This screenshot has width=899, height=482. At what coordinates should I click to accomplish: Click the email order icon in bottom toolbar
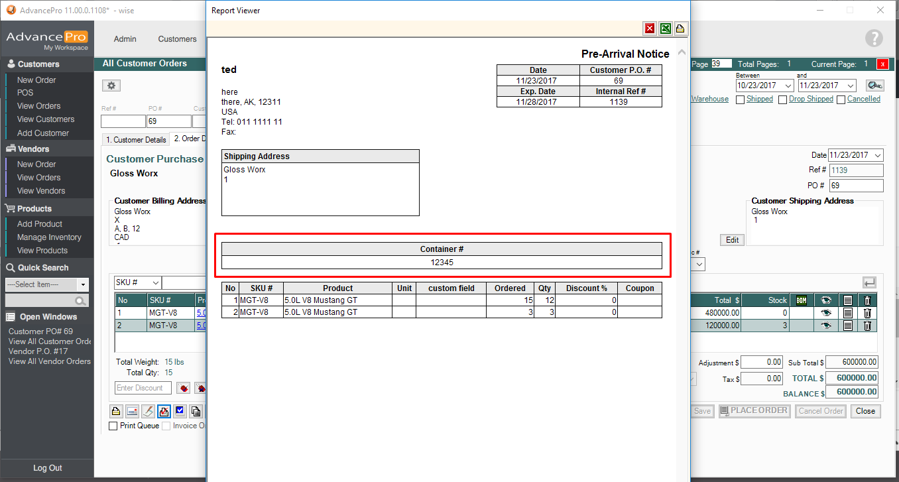132,411
